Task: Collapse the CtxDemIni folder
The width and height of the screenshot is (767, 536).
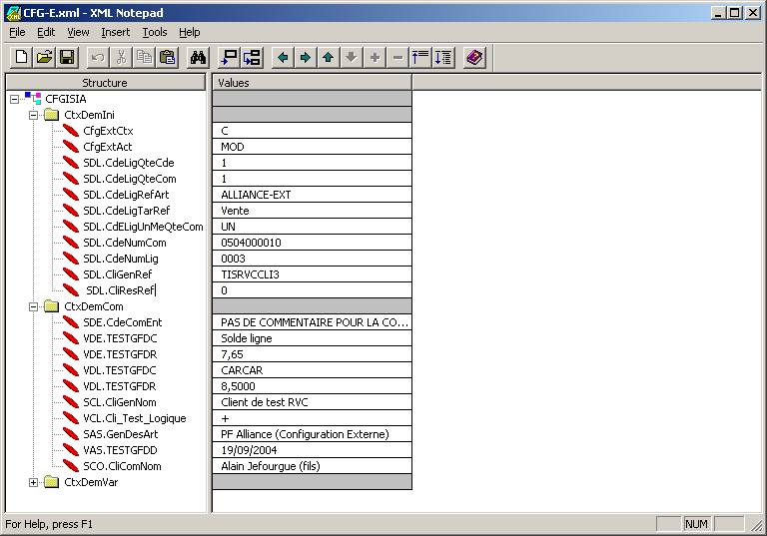Action: pyautogui.click(x=33, y=115)
